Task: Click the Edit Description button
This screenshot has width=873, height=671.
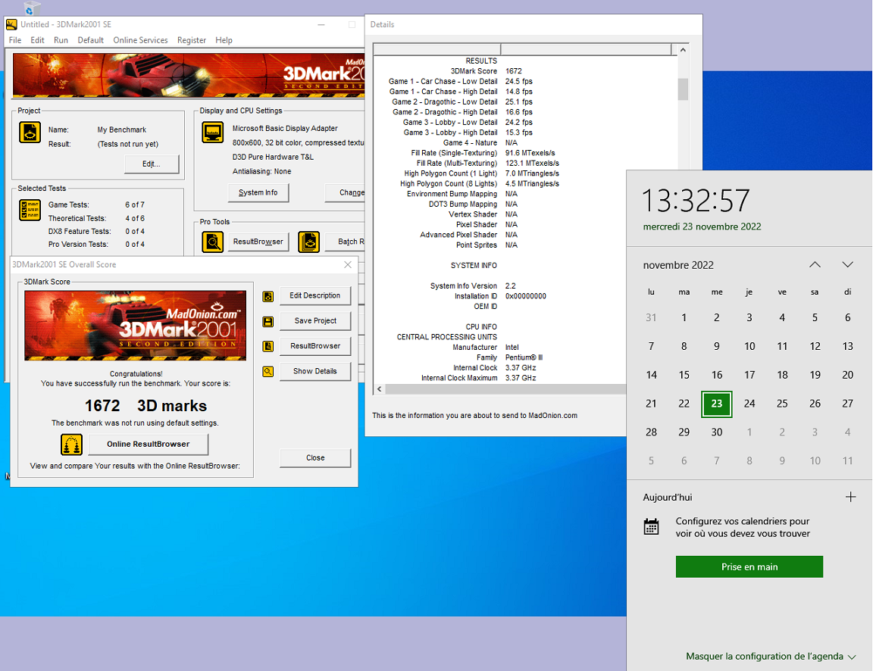Action: pyautogui.click(x=315, y=296)
